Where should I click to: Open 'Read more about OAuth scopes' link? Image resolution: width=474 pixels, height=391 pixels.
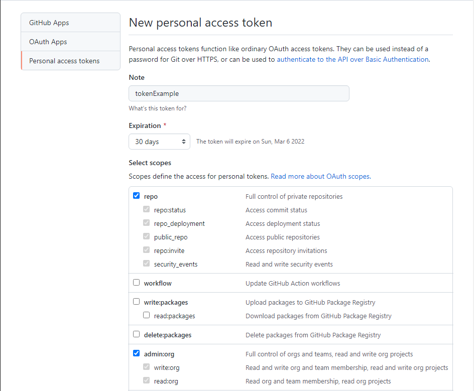[x=321, y=177]
